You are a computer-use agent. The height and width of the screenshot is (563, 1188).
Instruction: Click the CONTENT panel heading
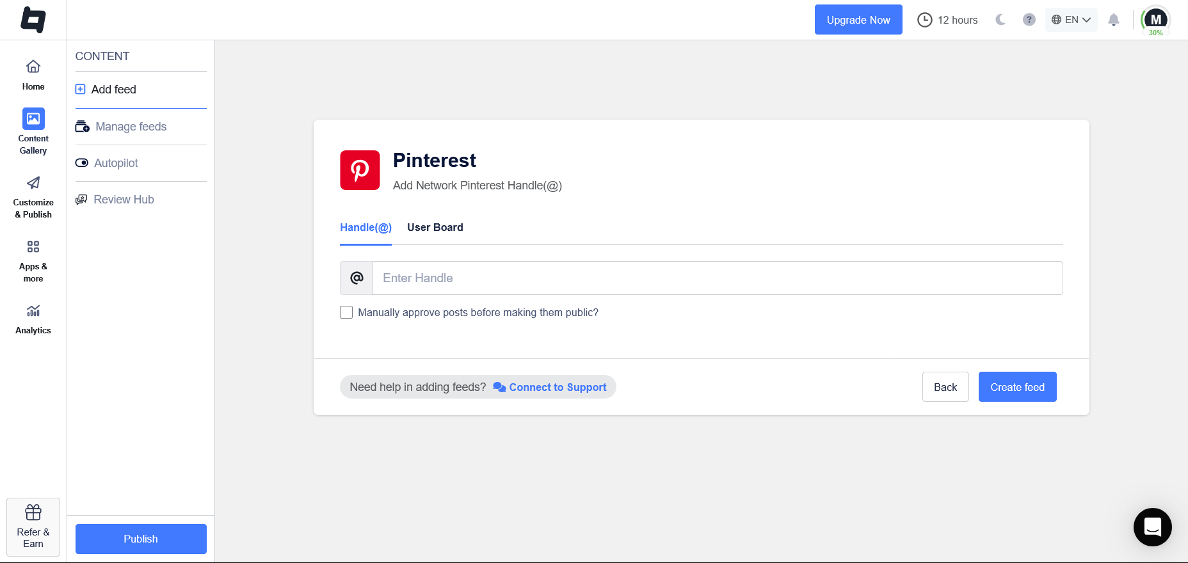pos(102,56)
